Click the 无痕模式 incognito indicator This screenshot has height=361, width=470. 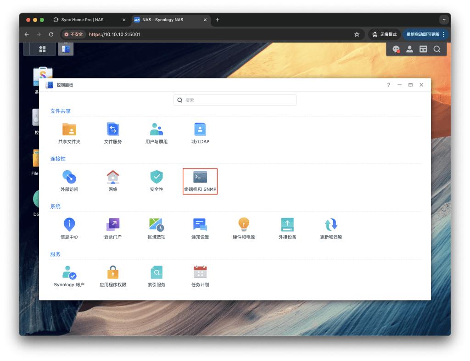pyautogui.click(x=384, y=34)
